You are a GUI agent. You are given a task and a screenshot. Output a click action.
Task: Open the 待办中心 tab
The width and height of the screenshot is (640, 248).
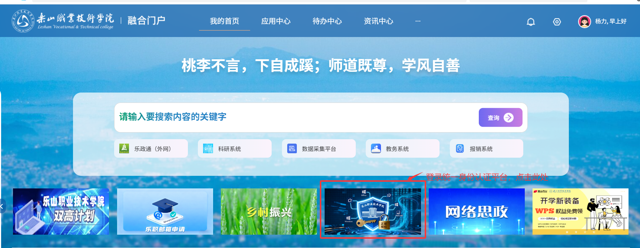click(x=327, y=21)
